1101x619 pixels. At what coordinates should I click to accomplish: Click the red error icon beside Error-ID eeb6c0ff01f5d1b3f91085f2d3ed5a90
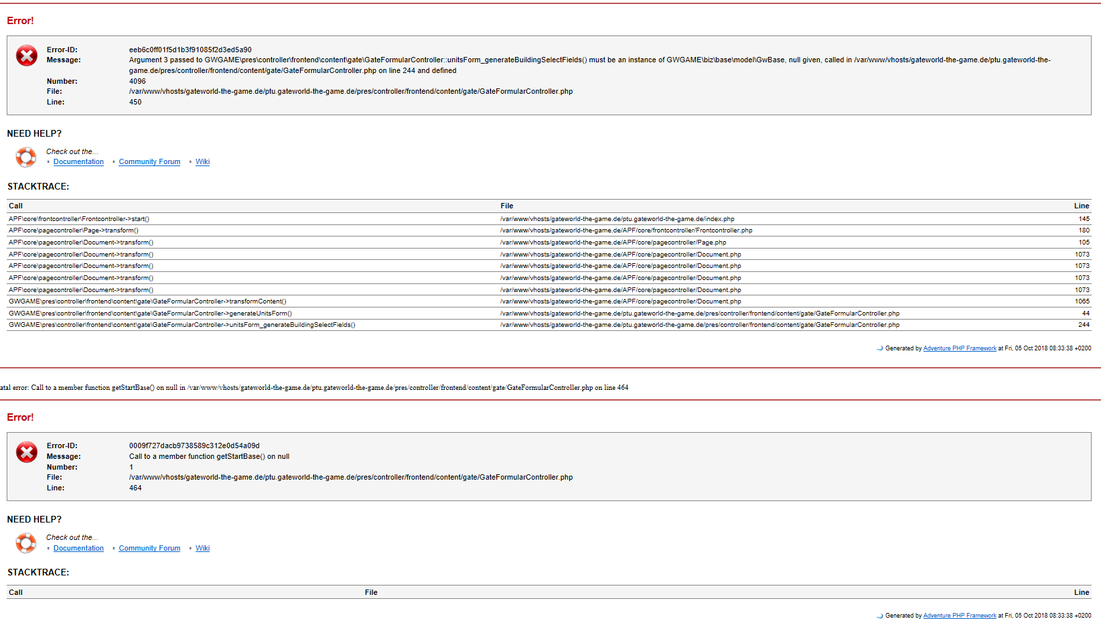27,56
